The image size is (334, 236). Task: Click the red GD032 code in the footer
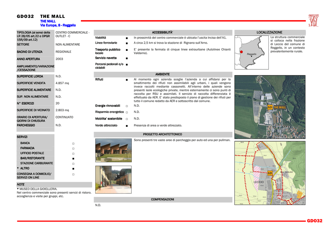point(315,221)
